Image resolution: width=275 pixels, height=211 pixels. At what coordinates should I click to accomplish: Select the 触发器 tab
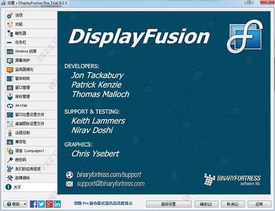click(31, 33)
